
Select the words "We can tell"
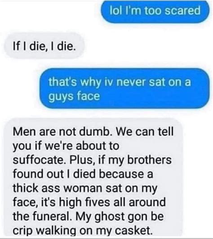[x=145, y=131]
